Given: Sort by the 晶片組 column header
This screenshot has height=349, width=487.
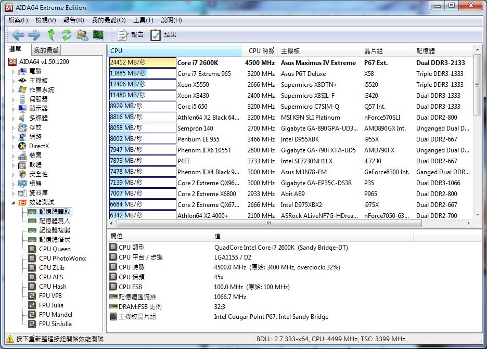Looking at the screenshot, I should (387, 50).
